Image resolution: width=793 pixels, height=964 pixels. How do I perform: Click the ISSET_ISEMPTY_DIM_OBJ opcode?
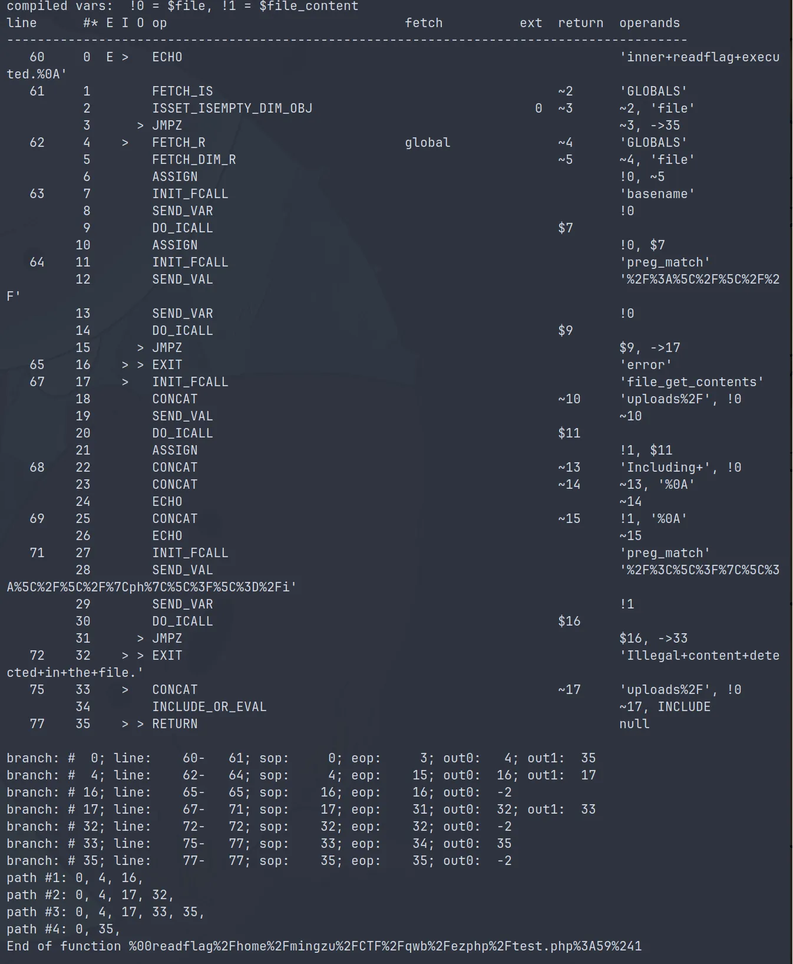[232, 108]
